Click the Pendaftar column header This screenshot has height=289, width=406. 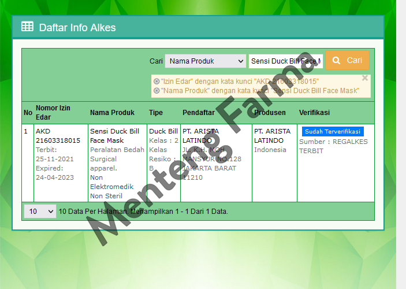(199, 113)
